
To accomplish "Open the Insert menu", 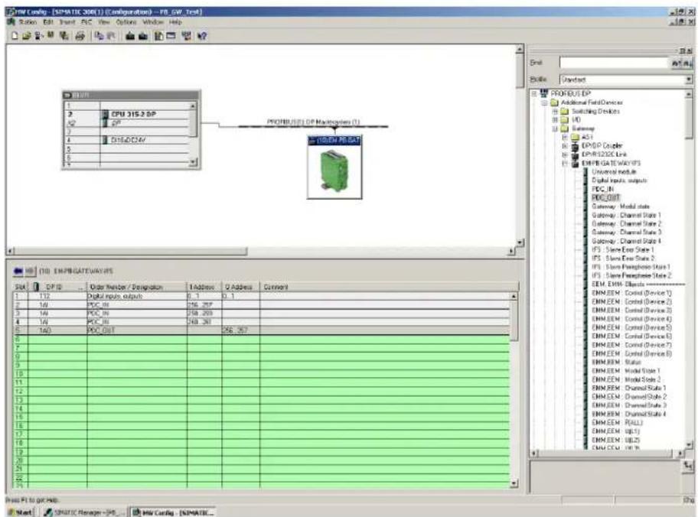I will coord(67,22).
